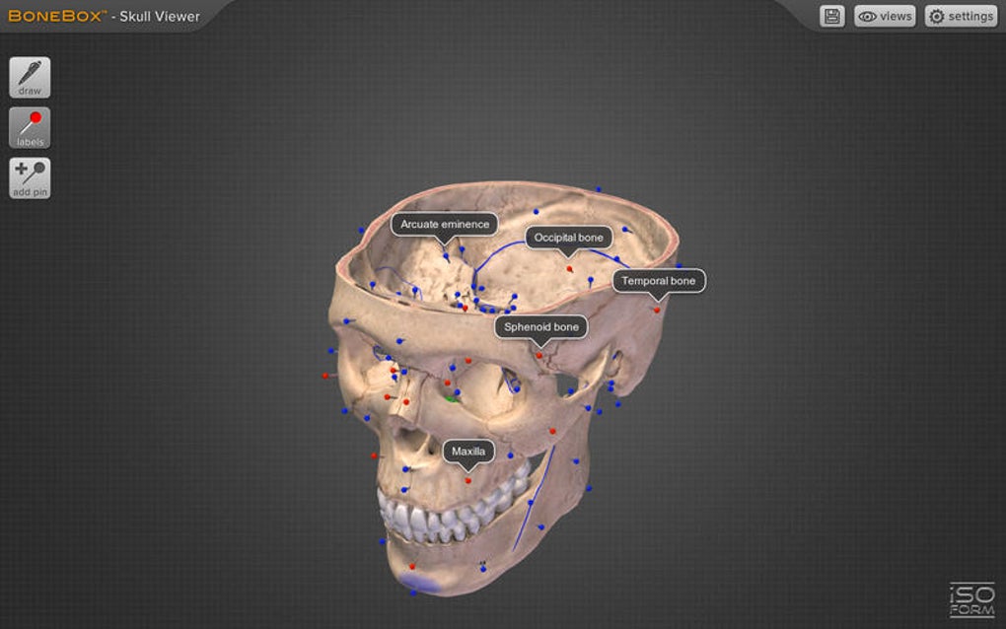
Task: Click the Occipital bone label
Action: click(x=569, y=237)
